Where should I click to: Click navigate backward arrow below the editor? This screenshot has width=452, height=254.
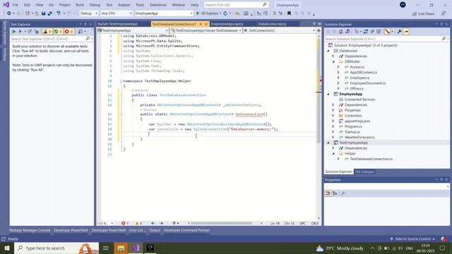(x=153, y=223)
